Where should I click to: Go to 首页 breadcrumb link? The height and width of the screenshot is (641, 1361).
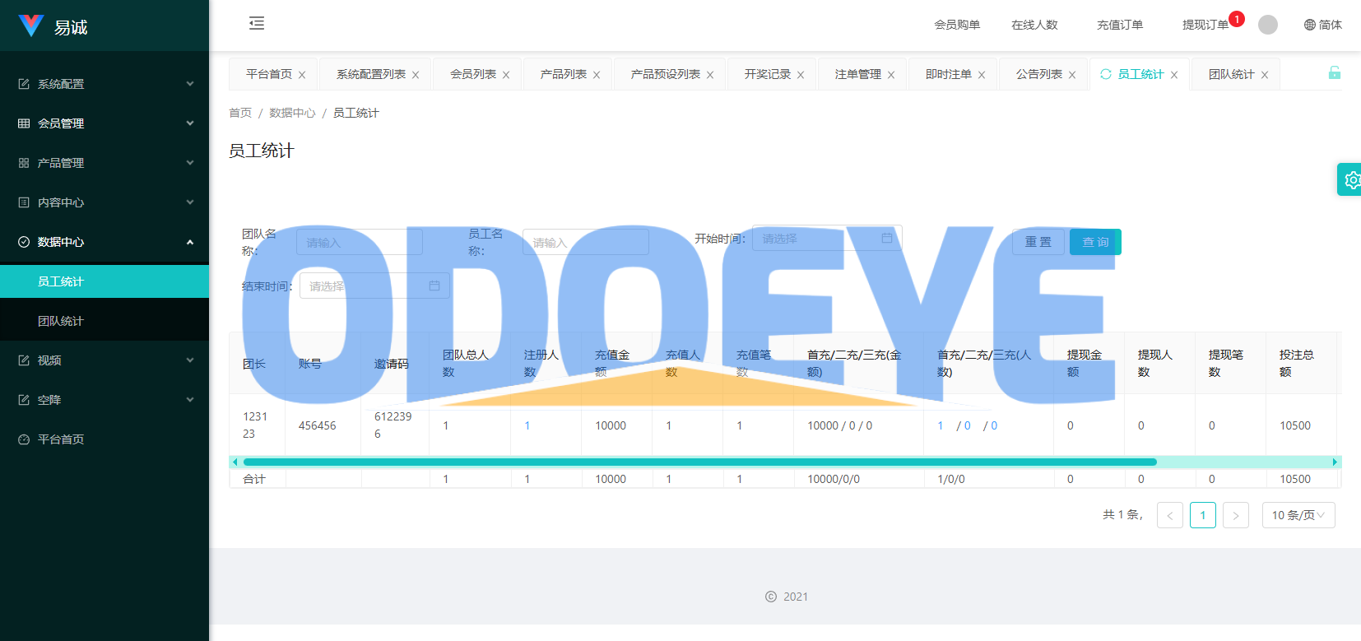(x=240, y=113)
